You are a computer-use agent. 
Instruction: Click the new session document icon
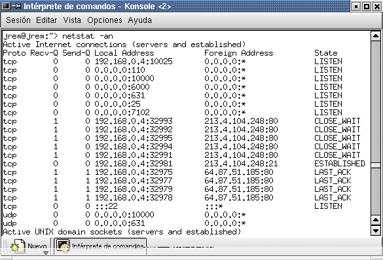coord(18,246)
